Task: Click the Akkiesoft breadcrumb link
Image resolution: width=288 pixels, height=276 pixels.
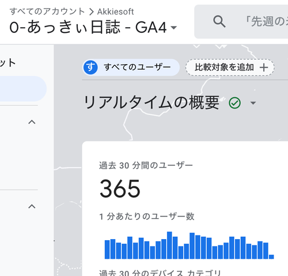Action: [x=115, y=12]
